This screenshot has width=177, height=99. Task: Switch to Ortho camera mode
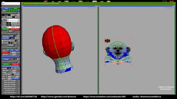15,15
